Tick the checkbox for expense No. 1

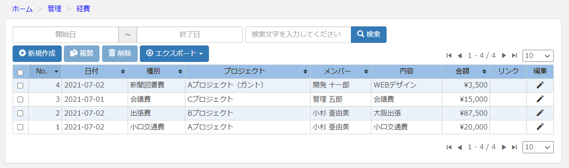20,127
